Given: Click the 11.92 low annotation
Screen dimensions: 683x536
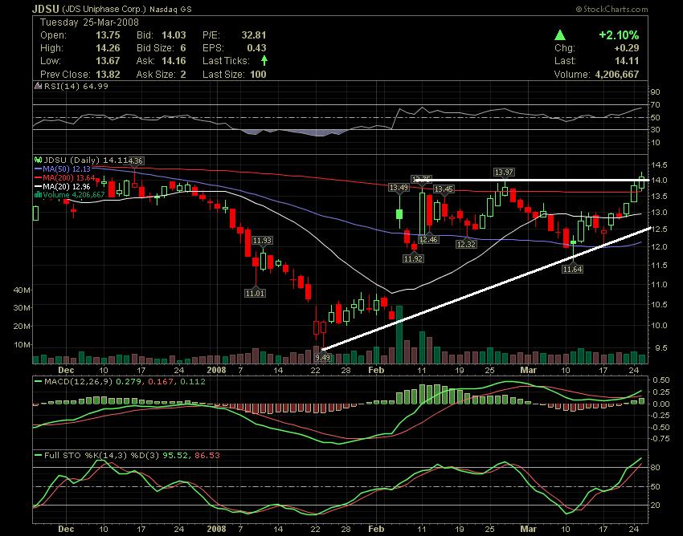Looking at the screenshot, I should 413,258.
